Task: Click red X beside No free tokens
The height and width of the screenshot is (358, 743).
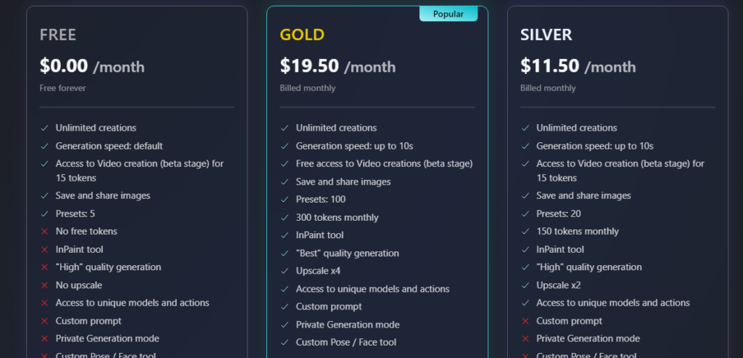Action: pos(44,232)
